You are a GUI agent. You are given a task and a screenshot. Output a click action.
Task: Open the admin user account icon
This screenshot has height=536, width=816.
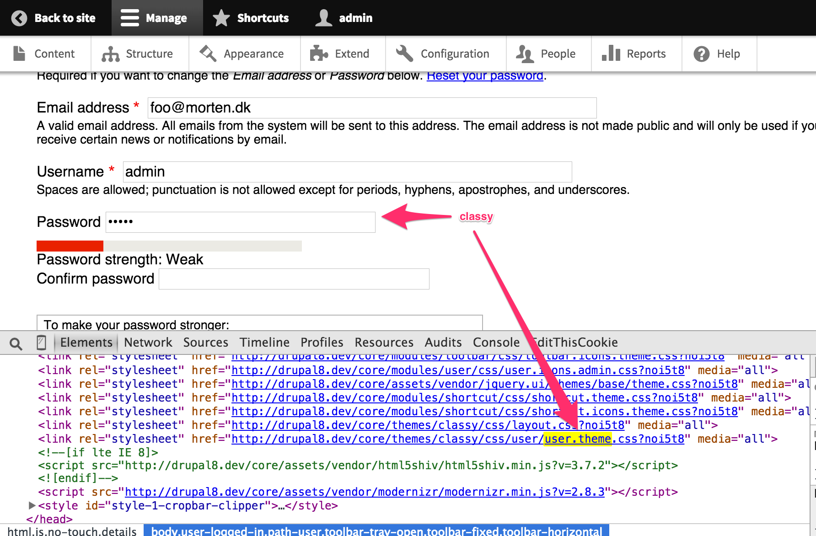(x=324, y=18)
